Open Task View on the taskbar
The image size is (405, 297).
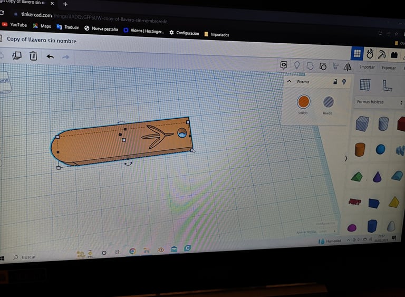118,252
